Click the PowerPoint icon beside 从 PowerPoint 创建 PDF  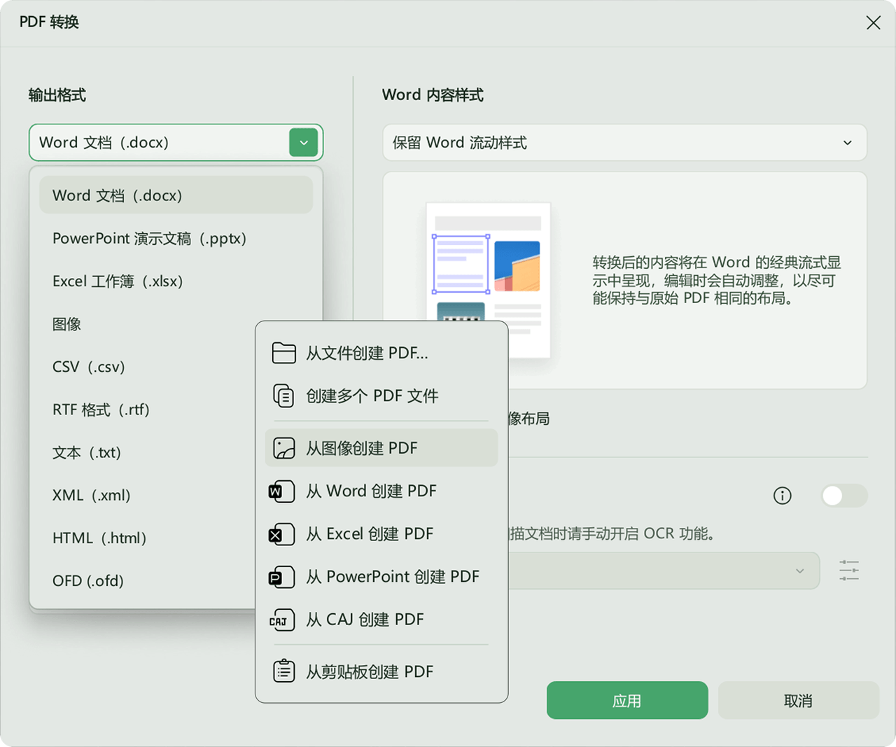(x=281, y=577)
